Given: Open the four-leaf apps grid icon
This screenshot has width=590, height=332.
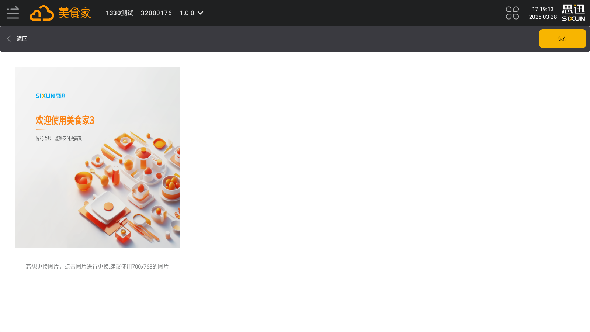Looking at the screenshot, I should (512, 13).
